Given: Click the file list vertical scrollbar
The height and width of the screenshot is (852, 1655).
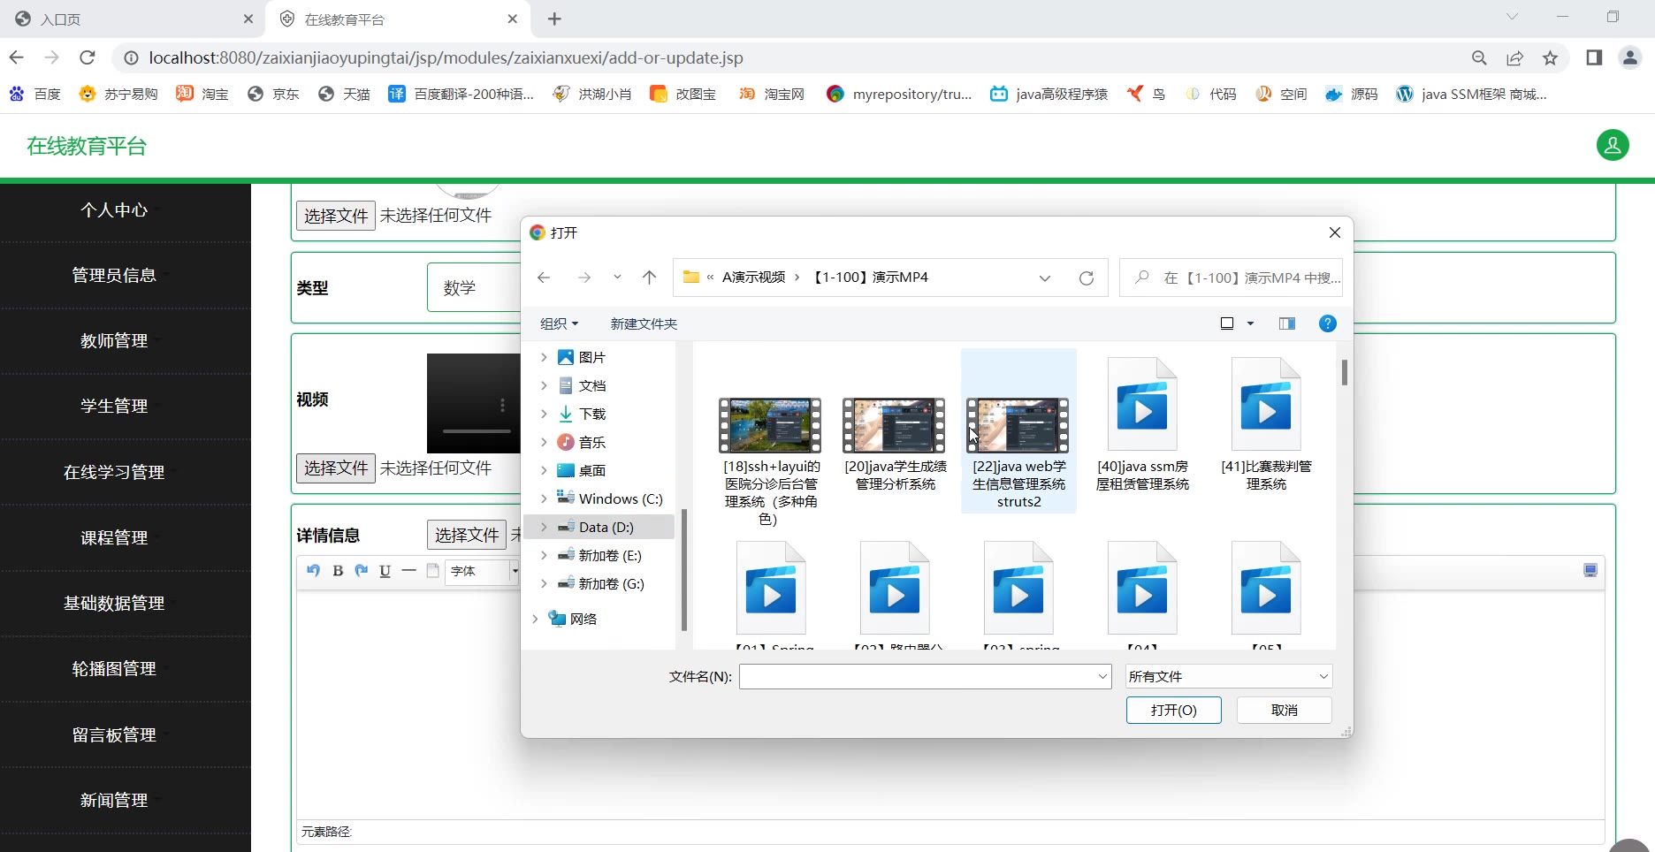Looking at the screenshot, I should pyautogui.click(x=1344, y=373).
